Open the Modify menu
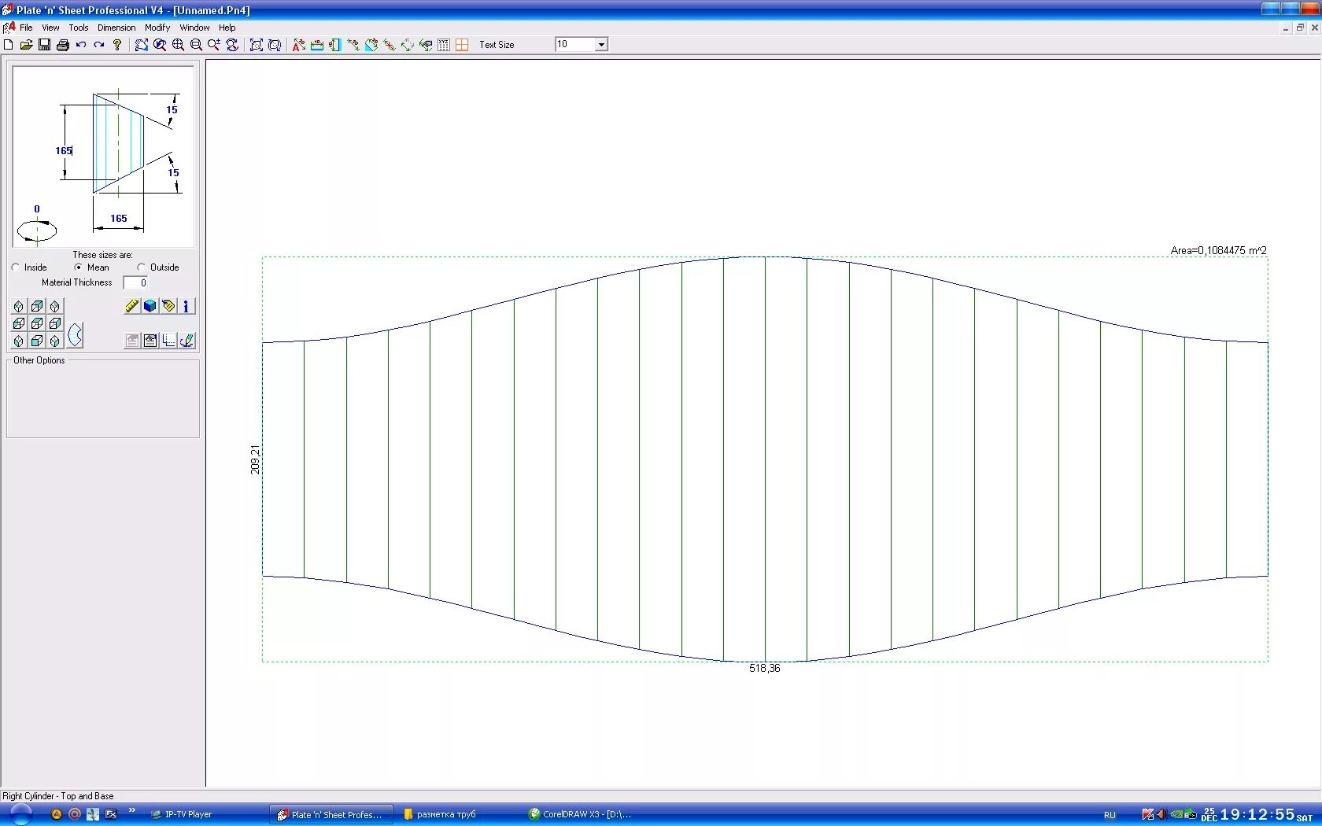 point(157,28)
